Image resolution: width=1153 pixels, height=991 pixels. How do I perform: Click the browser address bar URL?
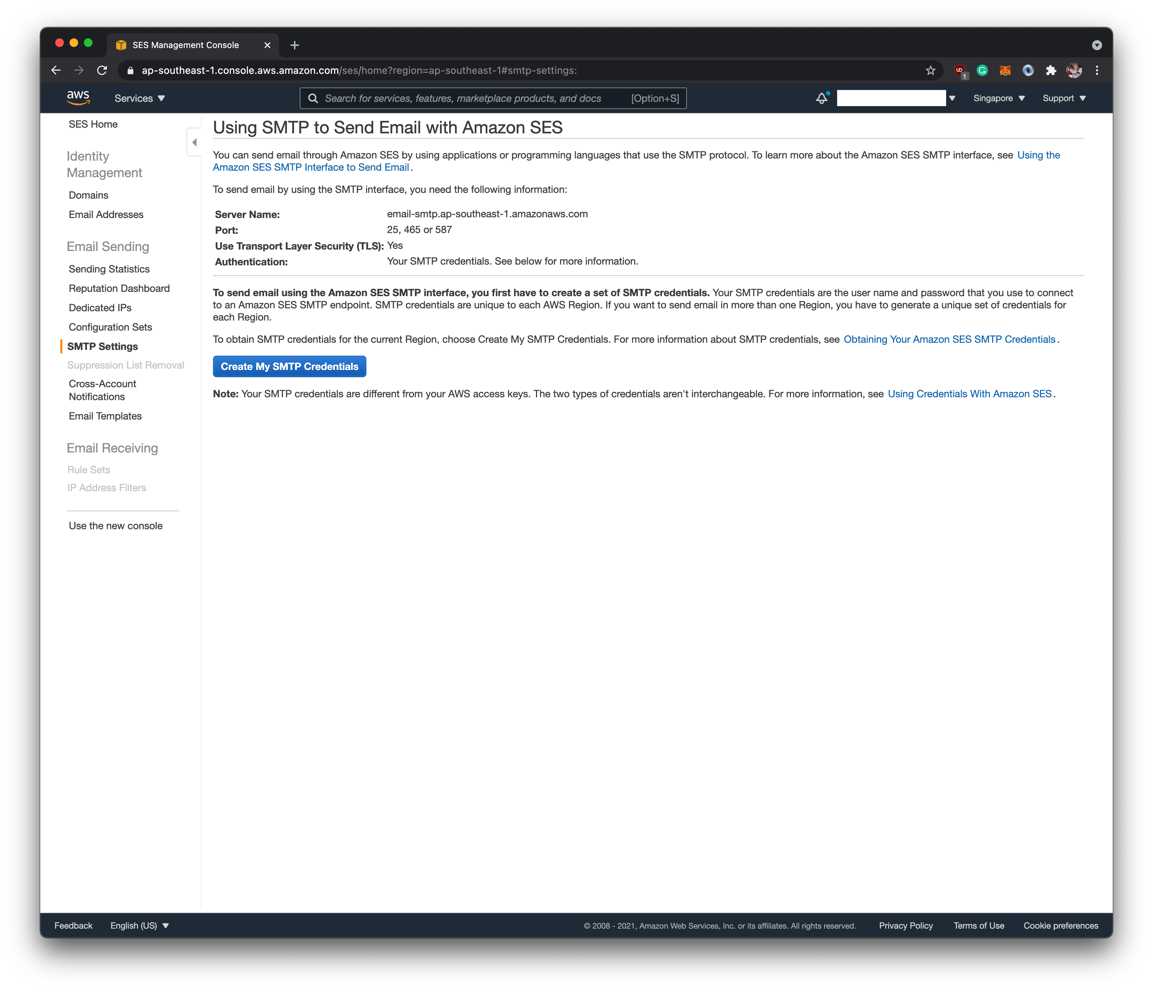(359, 71)
